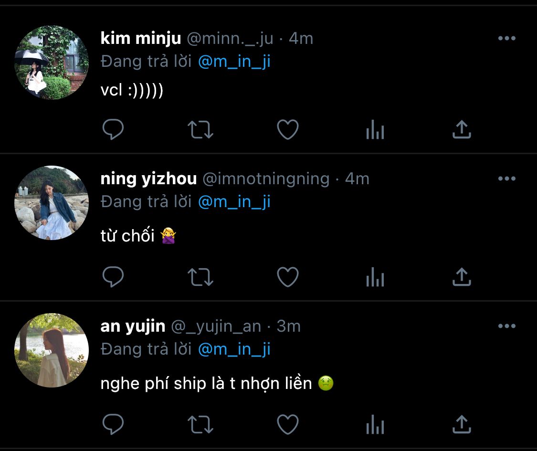Open an yujin's profile avatar
Image resolution: width=537 pixels, height=451 pixels.
coord(52,350)
